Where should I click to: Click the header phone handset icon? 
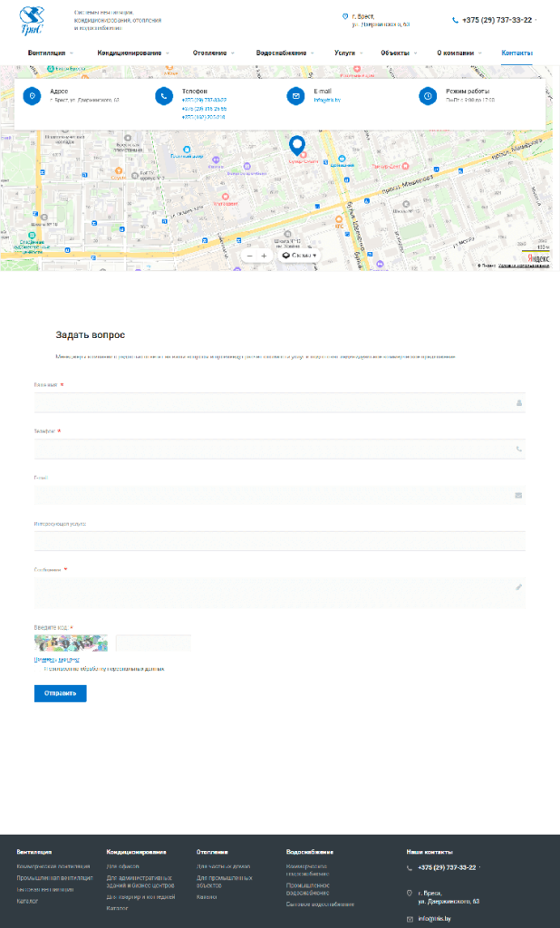coord(455,20)
